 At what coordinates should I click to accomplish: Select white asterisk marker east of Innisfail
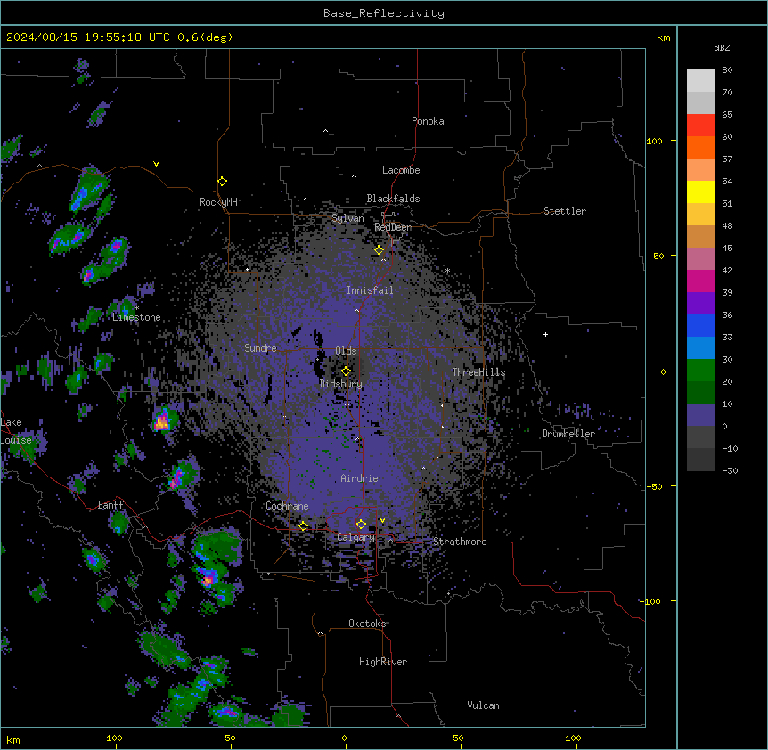[x=447, y=270]
